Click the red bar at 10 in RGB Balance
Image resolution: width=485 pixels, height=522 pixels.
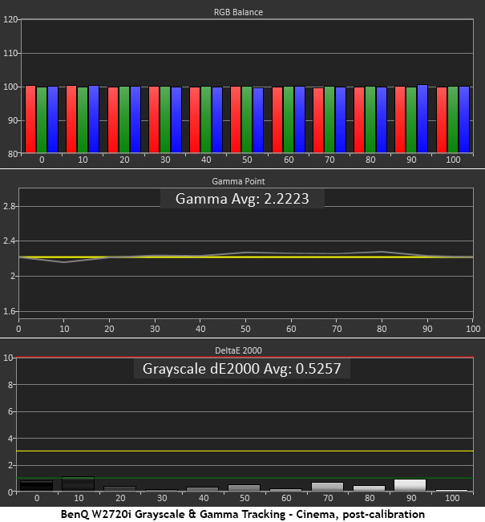tap(71, 119)
